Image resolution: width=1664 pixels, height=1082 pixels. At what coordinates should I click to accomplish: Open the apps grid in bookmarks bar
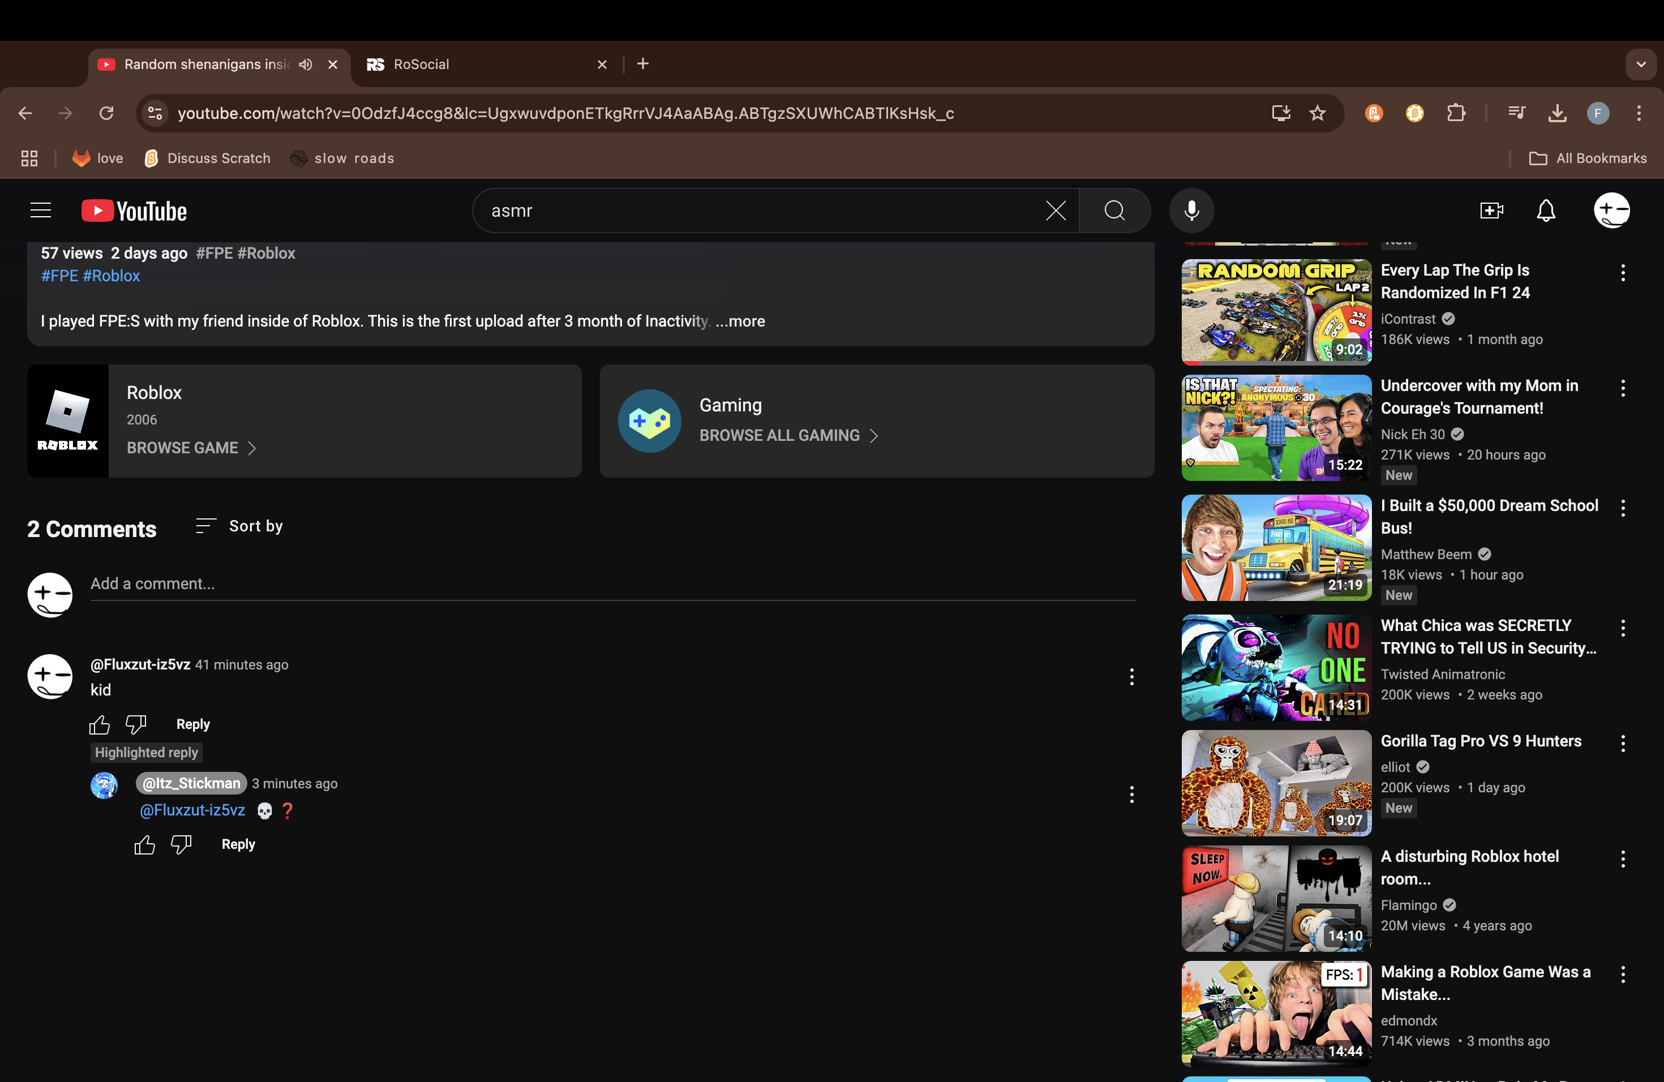coord(29,158)
